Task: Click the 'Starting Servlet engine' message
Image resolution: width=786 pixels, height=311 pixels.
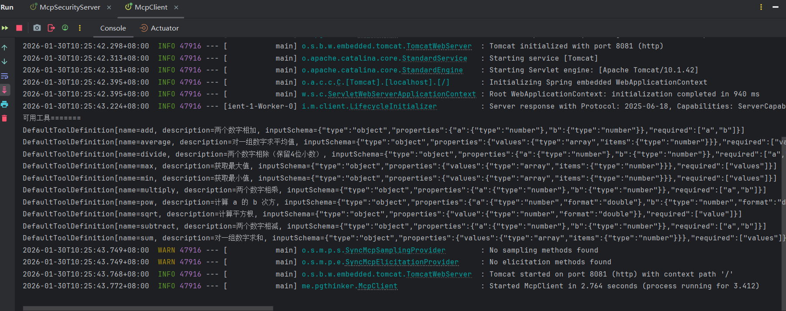Action: [594, 70]
